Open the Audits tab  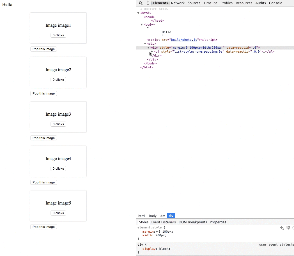coord(260,3)
